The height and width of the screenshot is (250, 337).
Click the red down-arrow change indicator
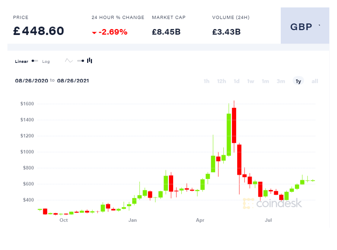(94, 33)
